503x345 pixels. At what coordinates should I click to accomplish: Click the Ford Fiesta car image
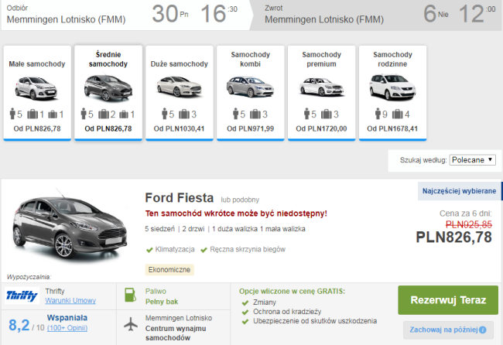tap(70, 226)
